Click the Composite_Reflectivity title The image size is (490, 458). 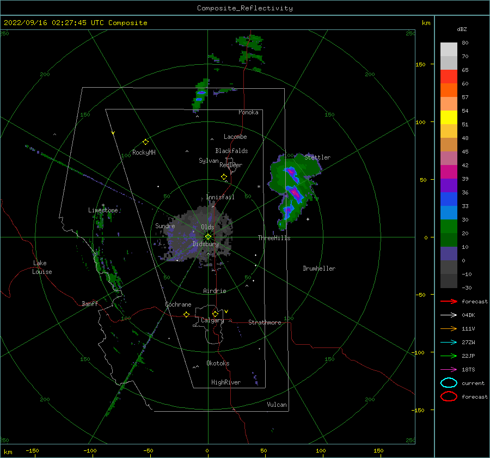[245, 8]
